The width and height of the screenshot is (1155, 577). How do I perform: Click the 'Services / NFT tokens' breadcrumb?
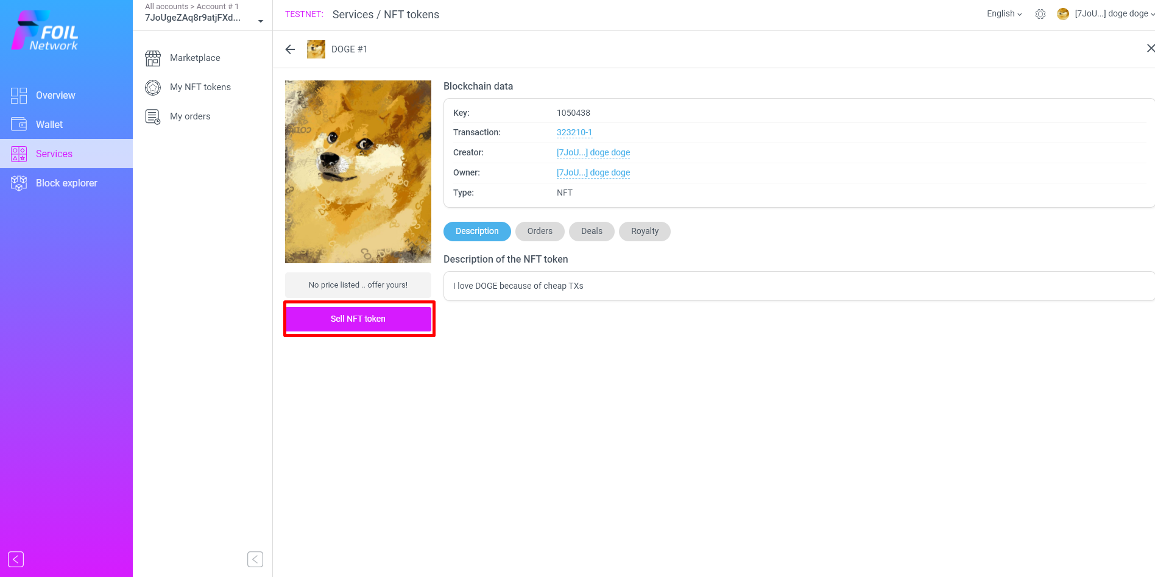(x=386, y=15)
